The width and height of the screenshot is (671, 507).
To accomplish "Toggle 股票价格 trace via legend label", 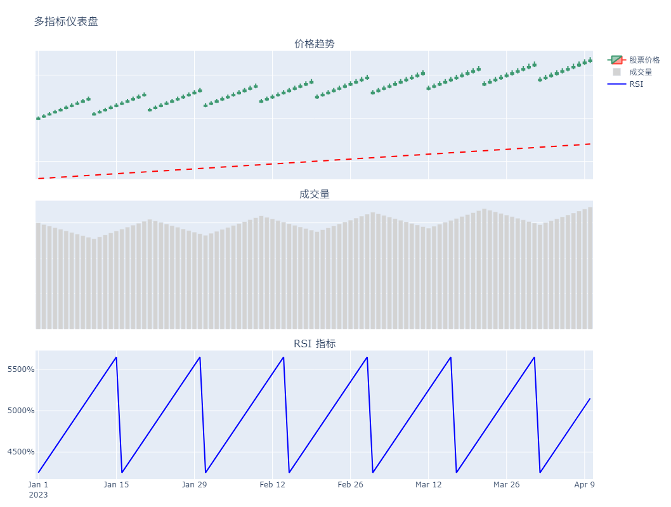I will click(644, 60).
